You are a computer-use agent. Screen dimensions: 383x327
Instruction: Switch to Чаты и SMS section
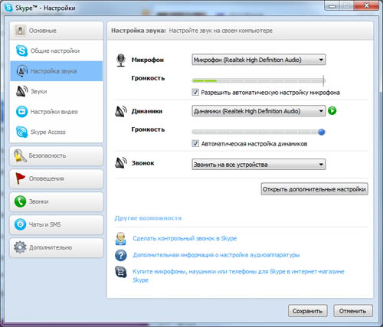pos(57,224)
